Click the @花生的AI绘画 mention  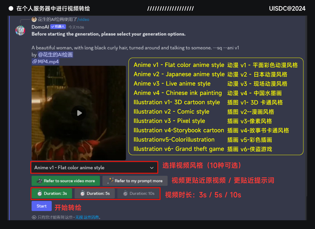(x=55, y=55)
